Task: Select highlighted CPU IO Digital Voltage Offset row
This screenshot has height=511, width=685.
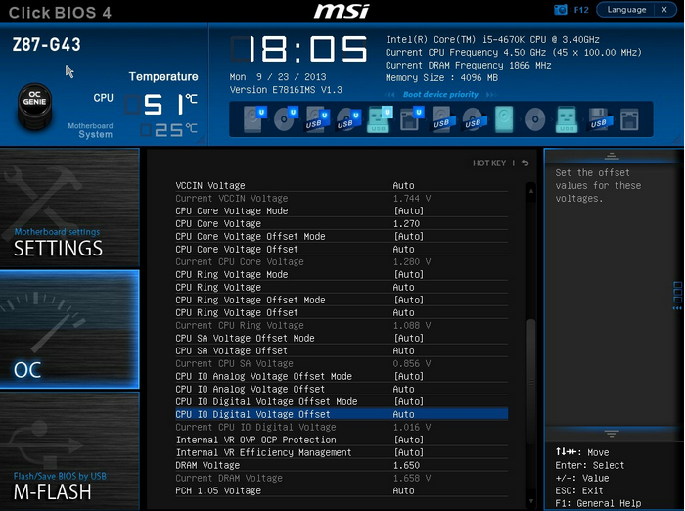Action: 342,414
